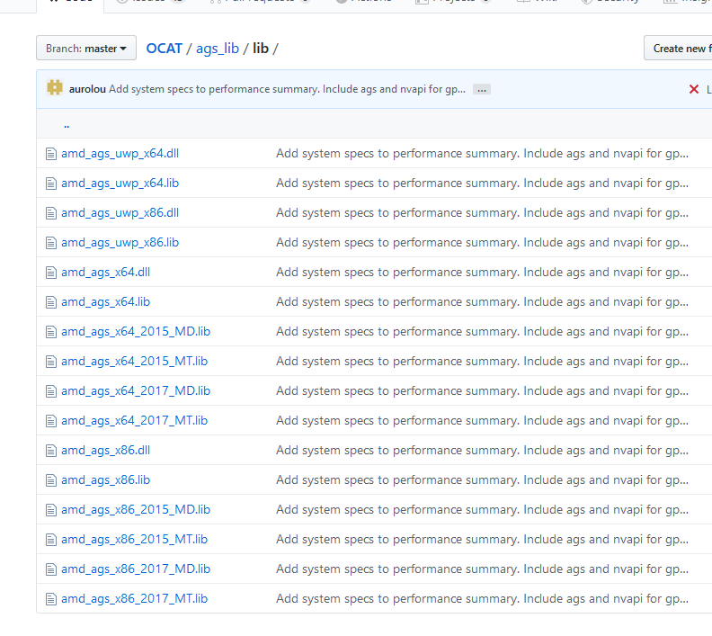
Task: Click file icon beside amd_ags_x64_2017_MD.lib
Action: [51, 391]
